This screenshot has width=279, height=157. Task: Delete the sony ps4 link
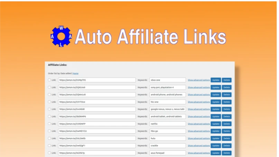point(227,87)
